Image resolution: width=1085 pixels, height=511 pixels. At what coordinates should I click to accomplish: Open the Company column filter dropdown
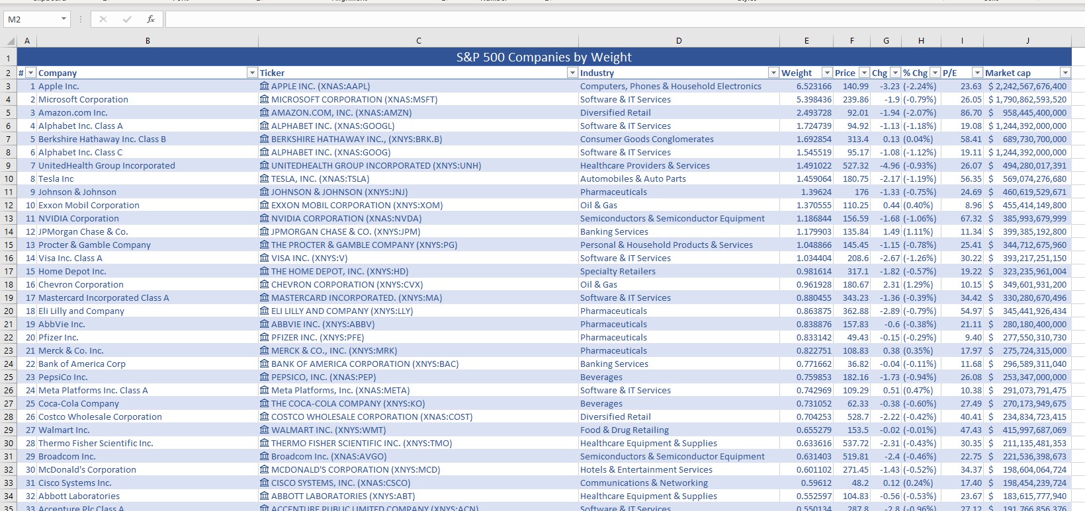[252, 73]
